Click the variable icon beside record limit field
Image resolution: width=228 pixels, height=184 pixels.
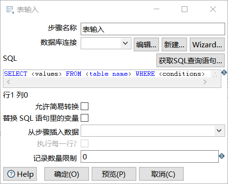pyautogui.click(x=222, y=156)
